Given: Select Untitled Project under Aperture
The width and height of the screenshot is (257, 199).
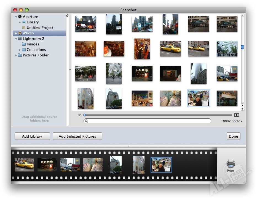Looking at the screenshot, I should pos(40,28).
